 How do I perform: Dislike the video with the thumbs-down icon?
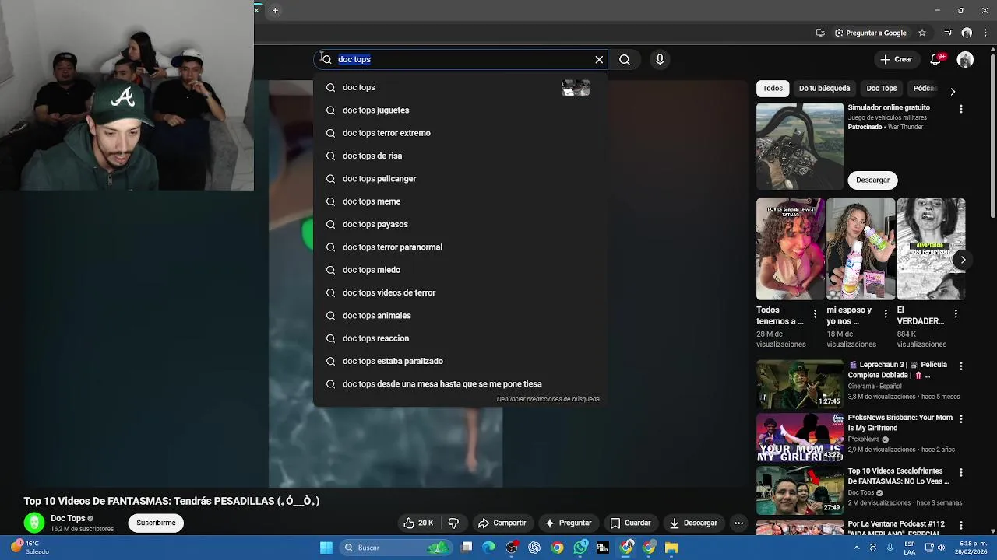pos(453,523)
